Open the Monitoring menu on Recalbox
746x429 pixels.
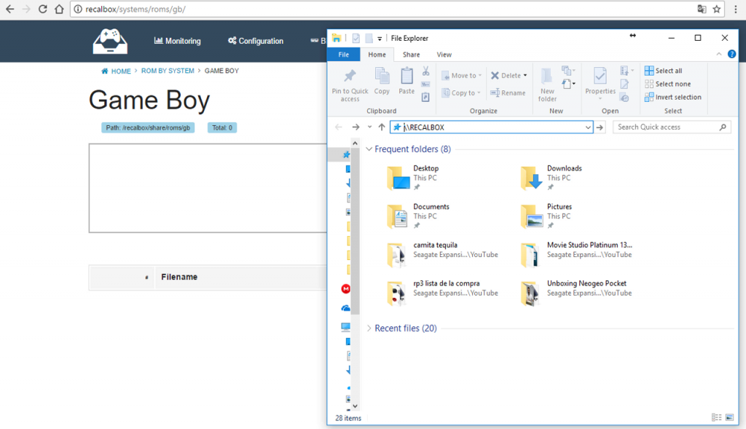click(177, 42)
